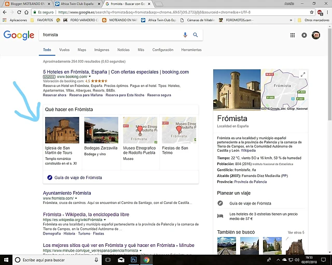This screenshot has width=332, height=265.
Task: Switch to Blogger MOTEANDO tab
Action: (27, 4)
